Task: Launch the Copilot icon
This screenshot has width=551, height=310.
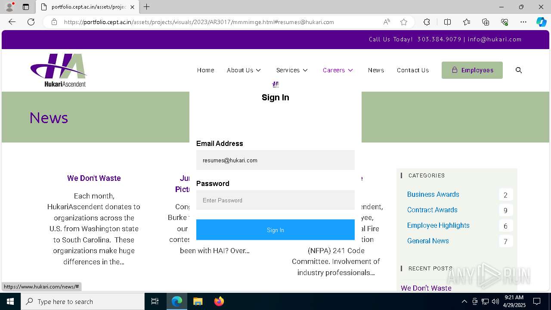Action: tap(541, 22)
